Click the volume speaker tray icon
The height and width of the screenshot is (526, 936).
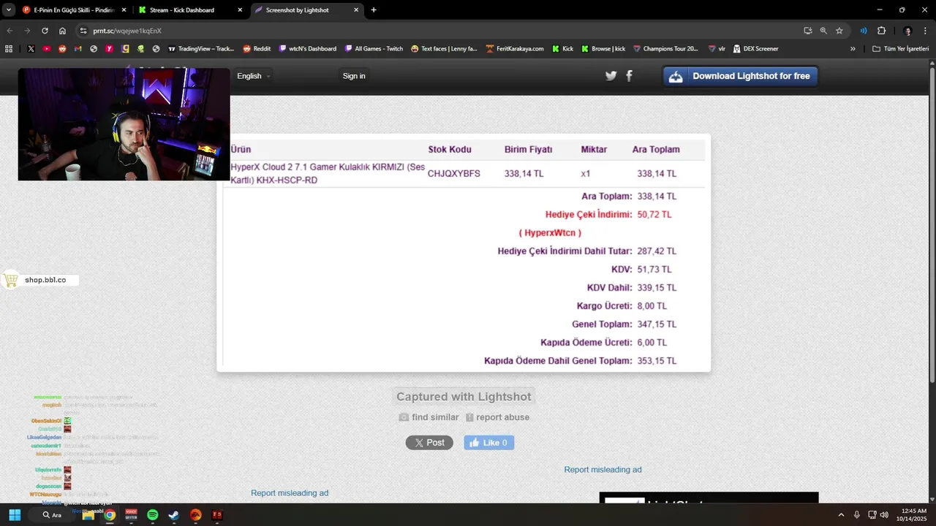tap(884, 515)
